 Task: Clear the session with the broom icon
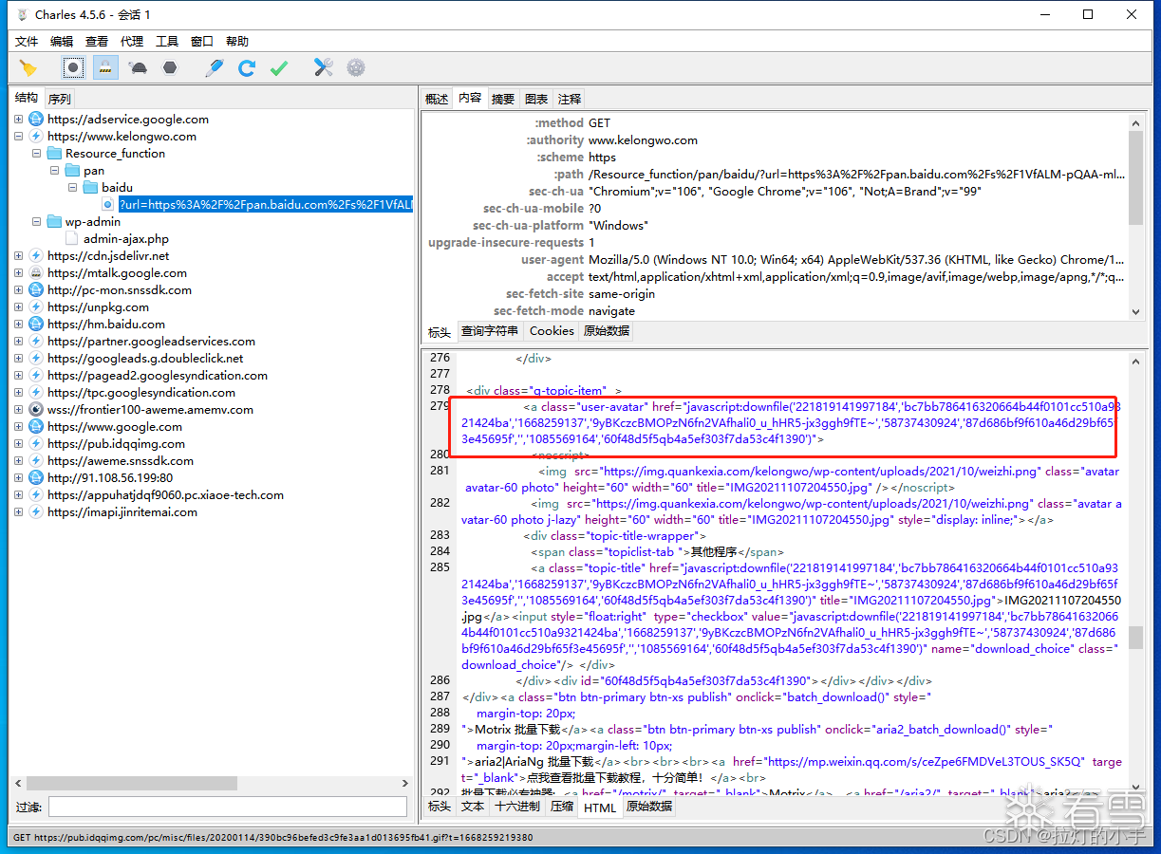[x=28, y=67]
